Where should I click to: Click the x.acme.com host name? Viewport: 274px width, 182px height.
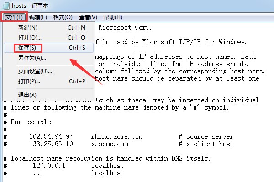(x=110, y=144)
